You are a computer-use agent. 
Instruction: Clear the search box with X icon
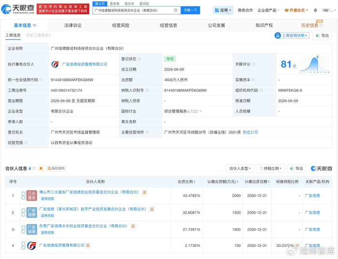176,10
